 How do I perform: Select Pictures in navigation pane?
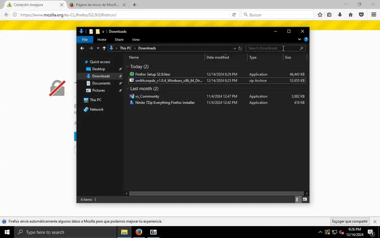point(98,90)
